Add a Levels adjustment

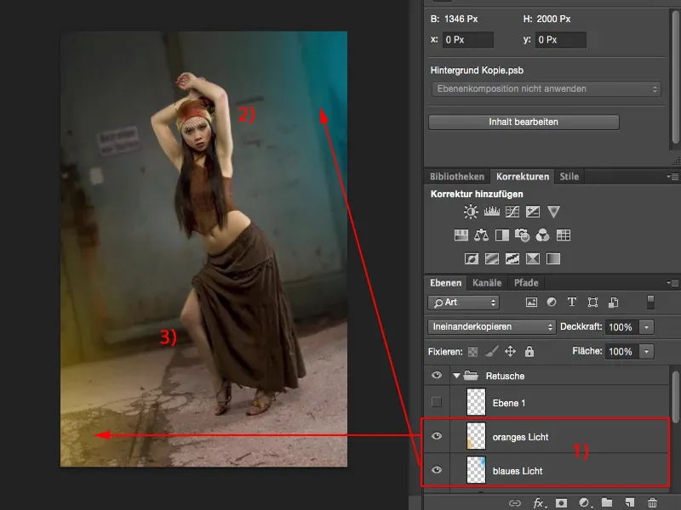(492, 212)
